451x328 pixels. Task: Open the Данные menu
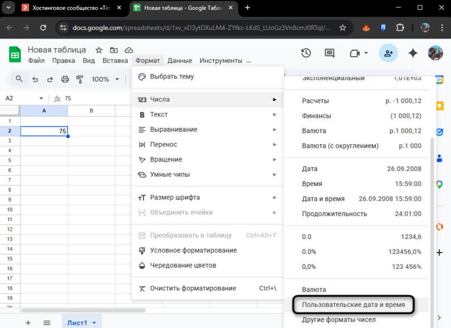(179, 61)
